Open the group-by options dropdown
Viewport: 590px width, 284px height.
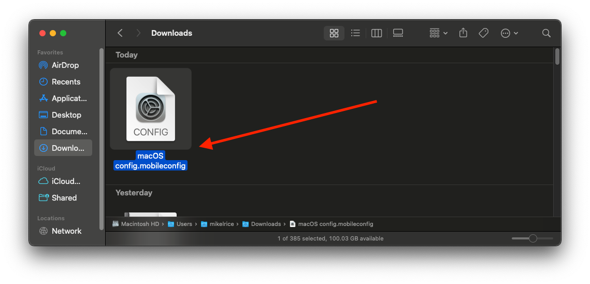coord(438,33)
